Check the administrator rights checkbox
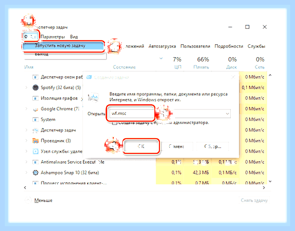 [114, 123]
